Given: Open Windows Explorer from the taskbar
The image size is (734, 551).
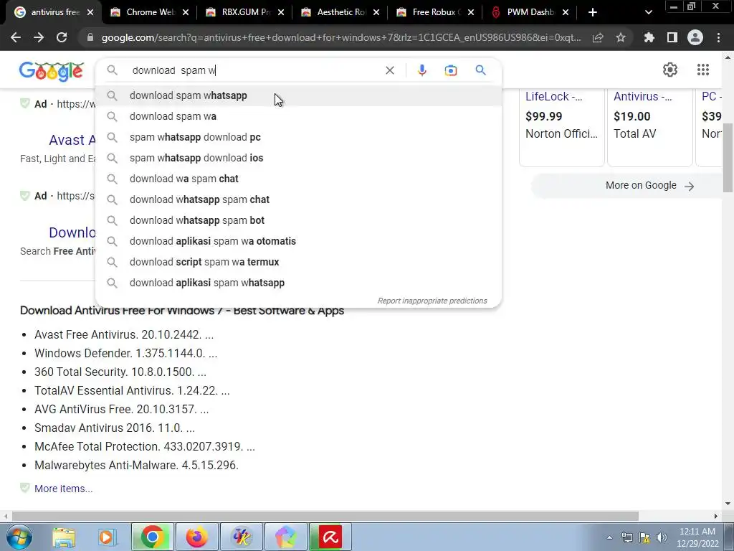Looking at the screenshot, I should pos(64,537).
